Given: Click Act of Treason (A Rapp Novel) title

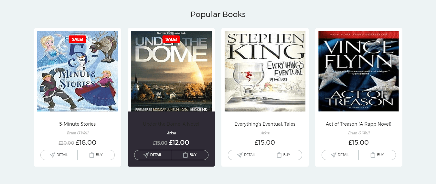Looking at the screenshot, I should [359, 124].
